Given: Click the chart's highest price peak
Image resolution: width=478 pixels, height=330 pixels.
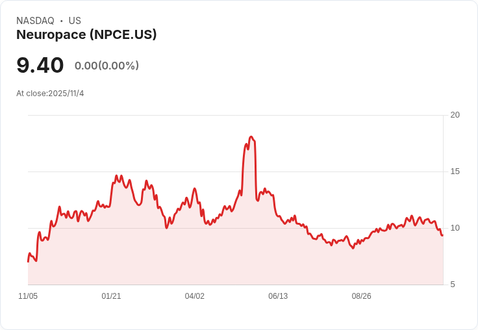Looking at the screenshot, I should tap(251, 137).
